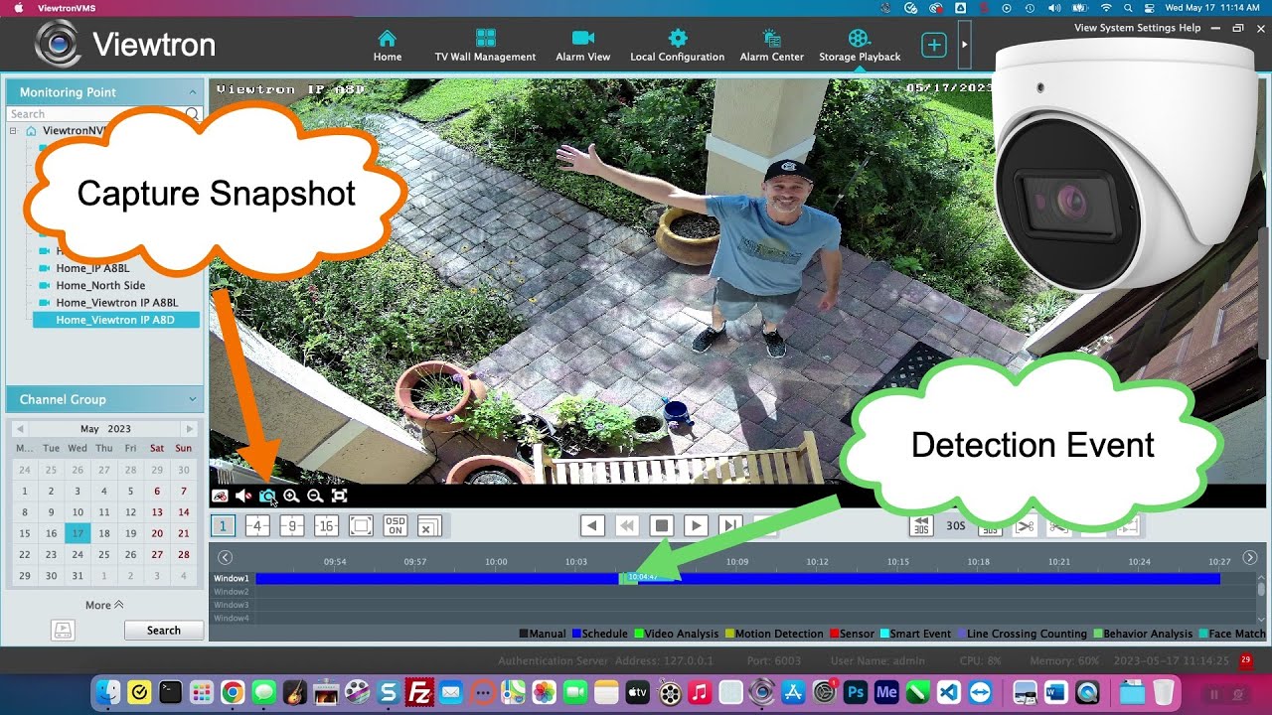The height and width of the screenshot is (715, 1272).
Task: Capture snapshot with camera icon
Action: (x=267, y=496)
